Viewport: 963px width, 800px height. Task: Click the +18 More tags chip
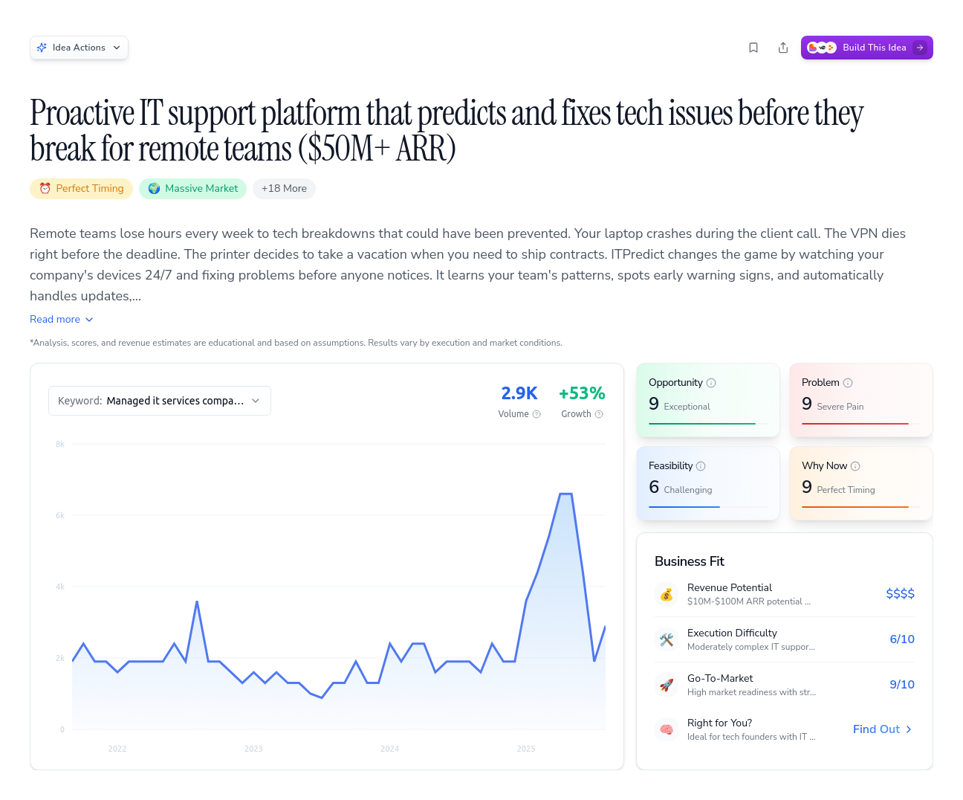tap(284, 188)
